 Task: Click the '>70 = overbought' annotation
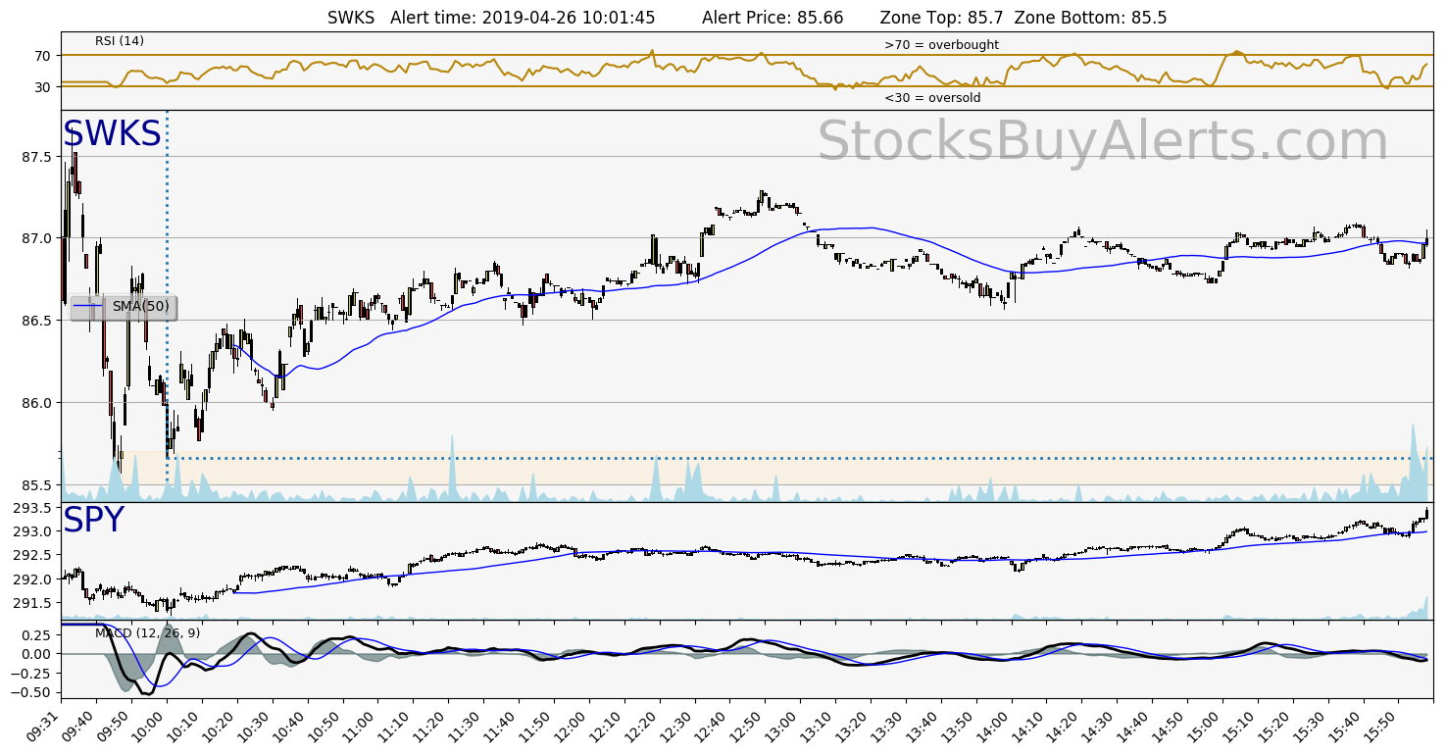click(x=941, y=45)
